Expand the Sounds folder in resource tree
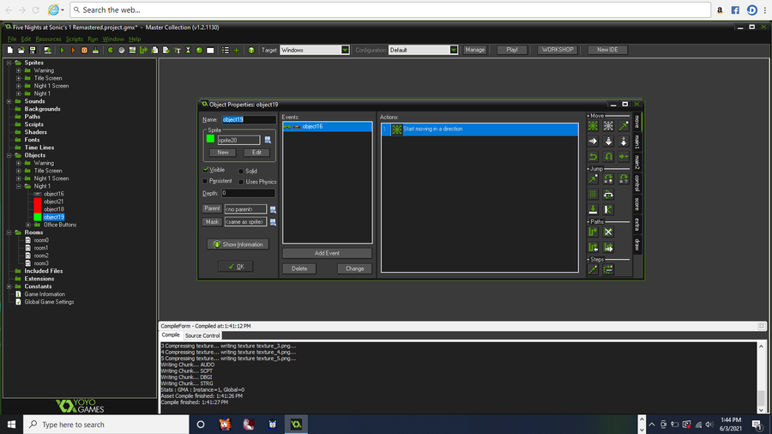Screen dimensions: 772x434 click(x=9, y=101)
